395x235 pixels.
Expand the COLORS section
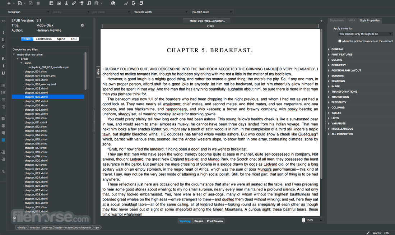pos(336,60)
